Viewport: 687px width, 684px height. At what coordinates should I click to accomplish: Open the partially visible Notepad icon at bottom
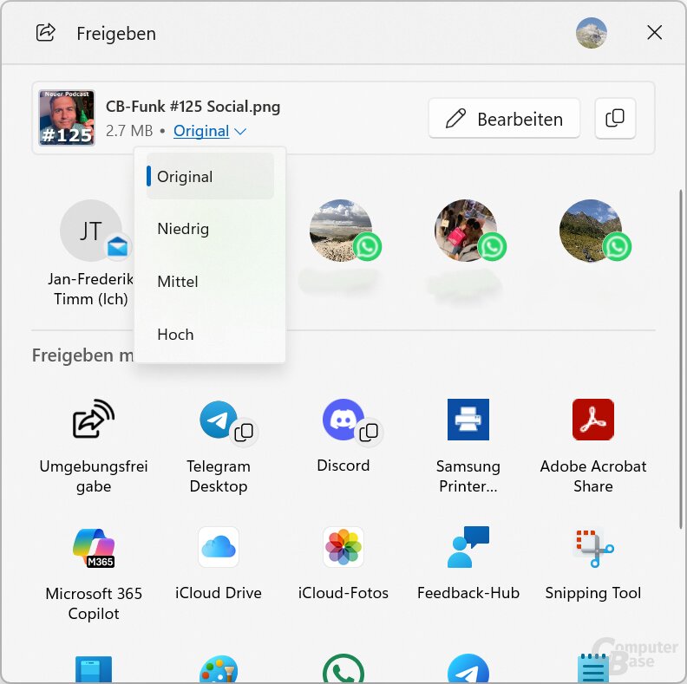click(x=592, y=668)
